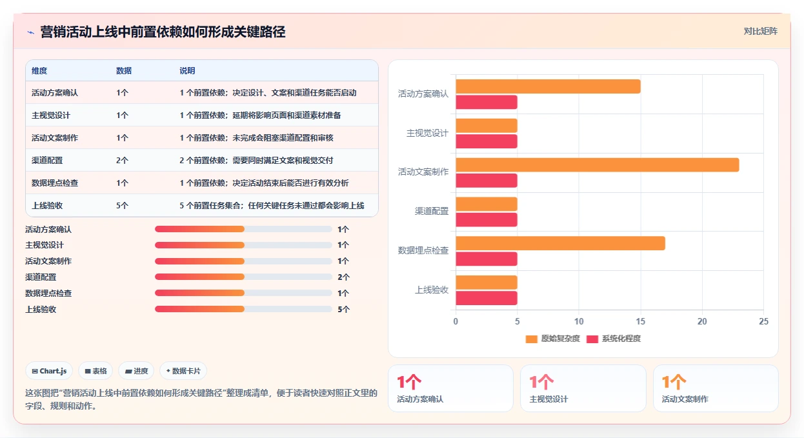The height and width of the screenshot is (438, 804).
Task: Click the 渠道配置 progress bar
Action: click(x=243, y=277)
